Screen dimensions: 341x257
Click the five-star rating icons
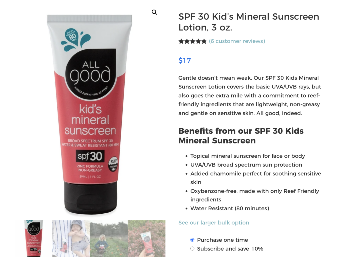192,41
